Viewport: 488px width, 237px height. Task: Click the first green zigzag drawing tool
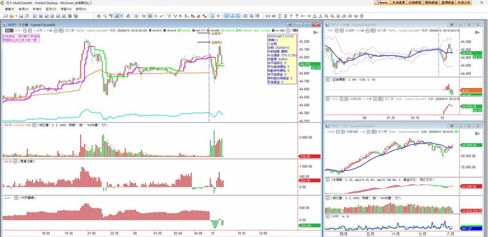coord(169,16)
